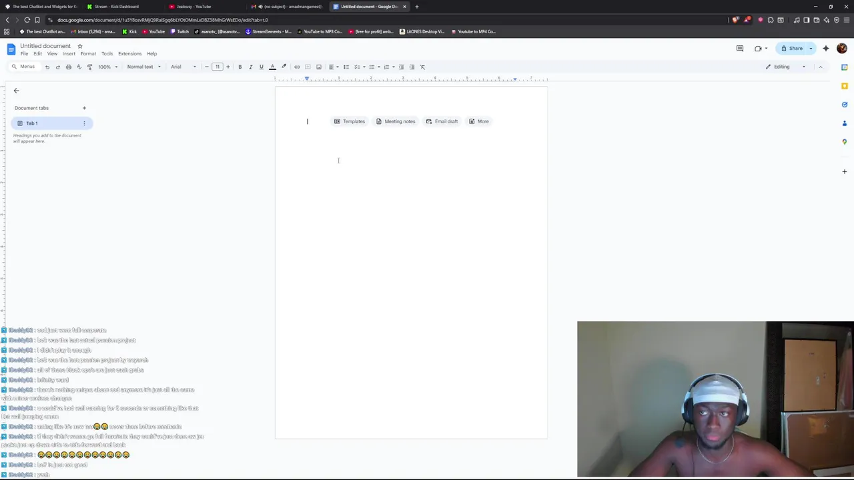The height and width of the screenshot is (480, 854).
Task: Insert image using toolbar icon
Action: pyautogui.click(x=318, y=67)
